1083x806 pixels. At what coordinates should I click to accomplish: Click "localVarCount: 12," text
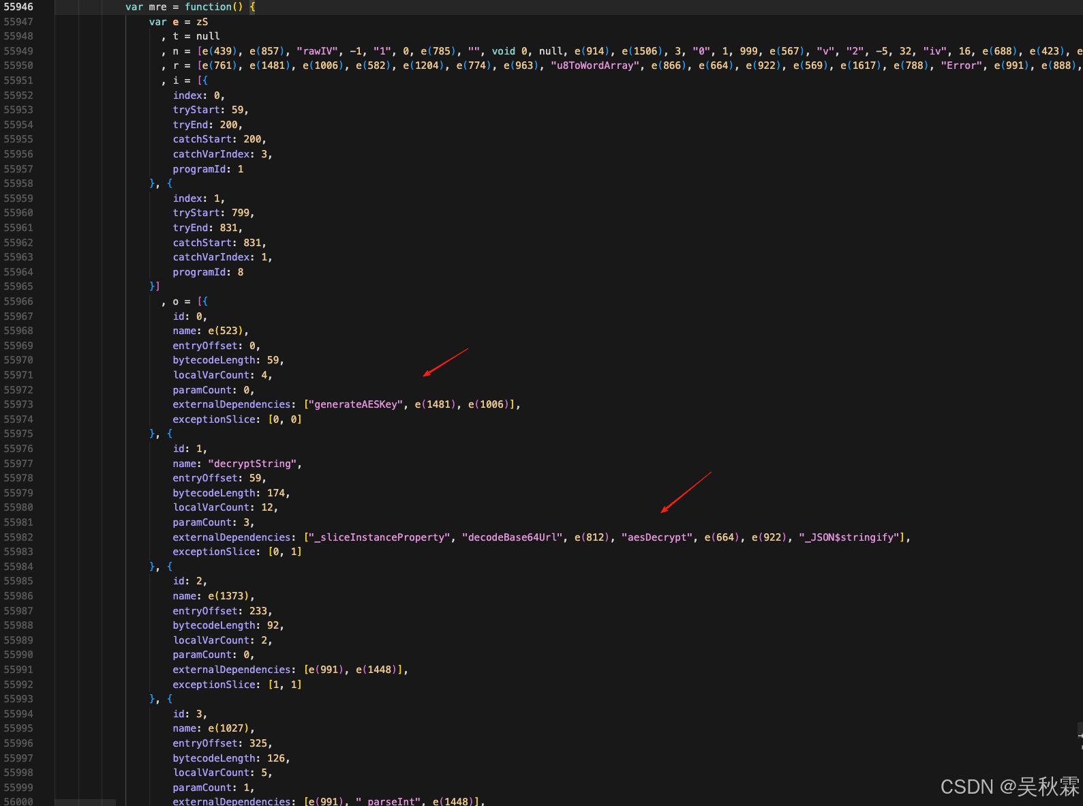[226, 507]
